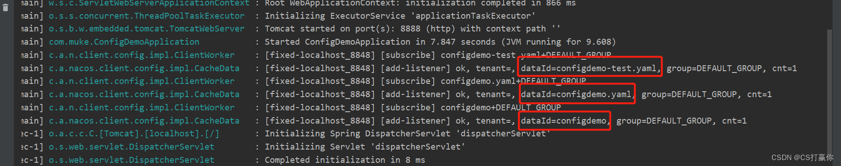
Task: Click 'Initializing Servlet dispatcherServlet' log message
Action: pyautogui.click(x=365, y=146)
